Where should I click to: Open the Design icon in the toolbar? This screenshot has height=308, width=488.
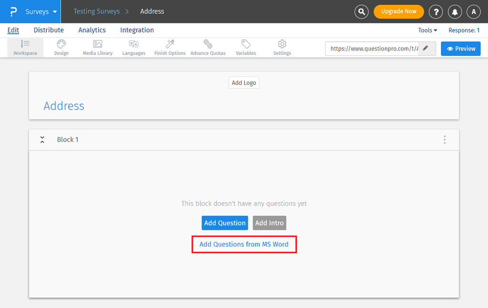[x=61, y=47]
